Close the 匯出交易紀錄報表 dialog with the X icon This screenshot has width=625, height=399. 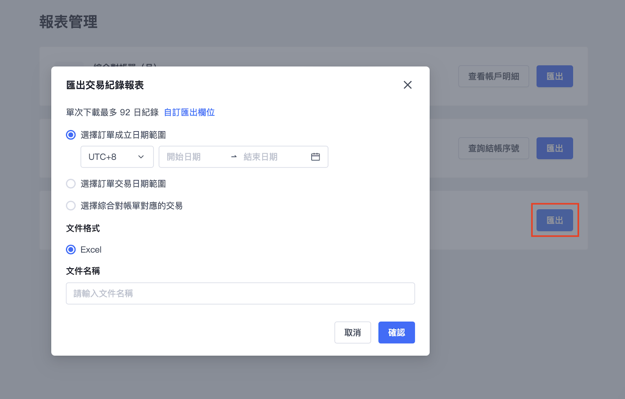point(407,85)
